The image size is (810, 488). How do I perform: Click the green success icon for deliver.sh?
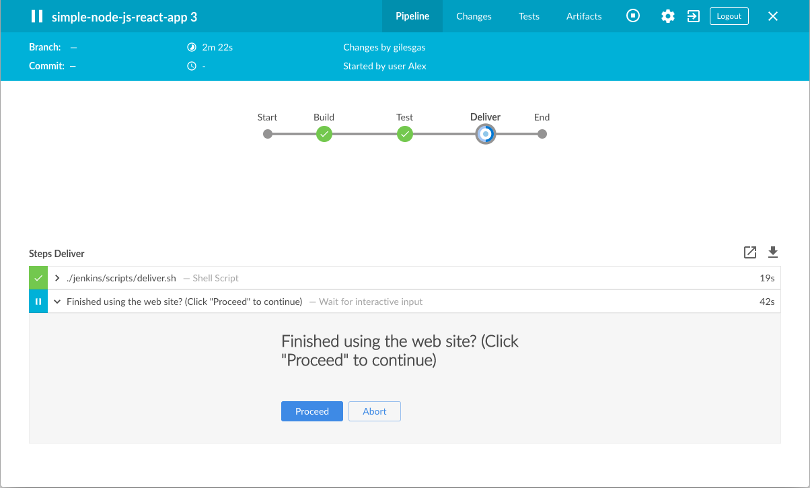click(x=38, y=278)
